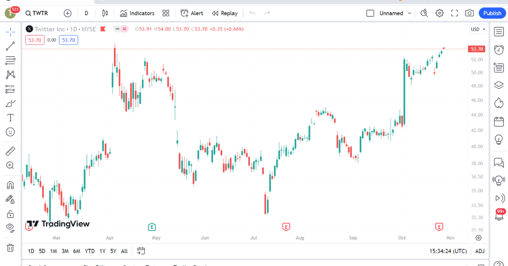Use the measure ruler tool
This screenshot has width=508, height=266.
pyautogui.click(x=10, y=150)
